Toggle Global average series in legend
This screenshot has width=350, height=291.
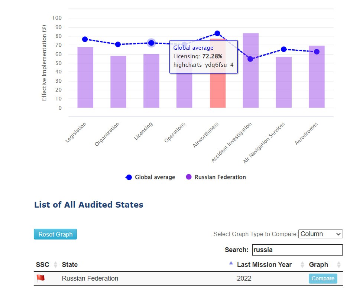click(150, 177)
